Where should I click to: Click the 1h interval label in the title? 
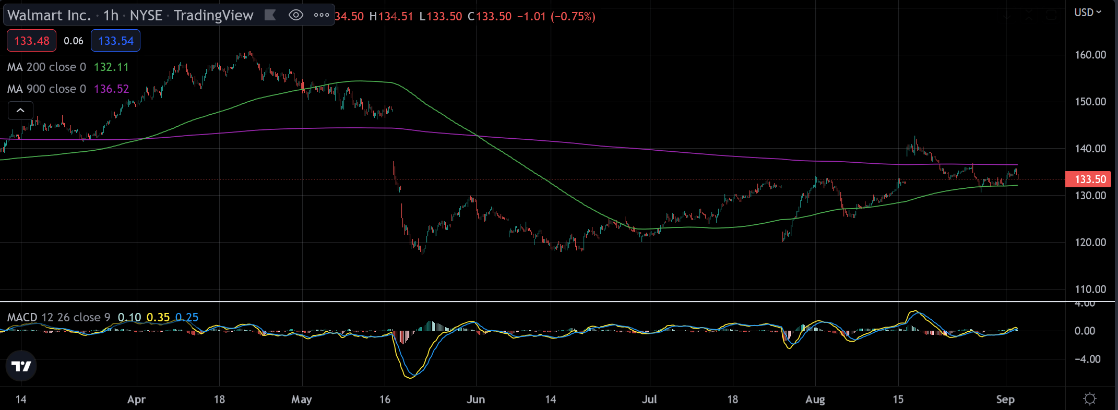[x=111, y=15]
